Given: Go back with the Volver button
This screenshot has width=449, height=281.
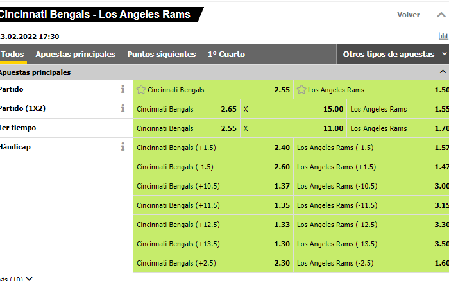Looking at the screenshot, I should 409,15.
